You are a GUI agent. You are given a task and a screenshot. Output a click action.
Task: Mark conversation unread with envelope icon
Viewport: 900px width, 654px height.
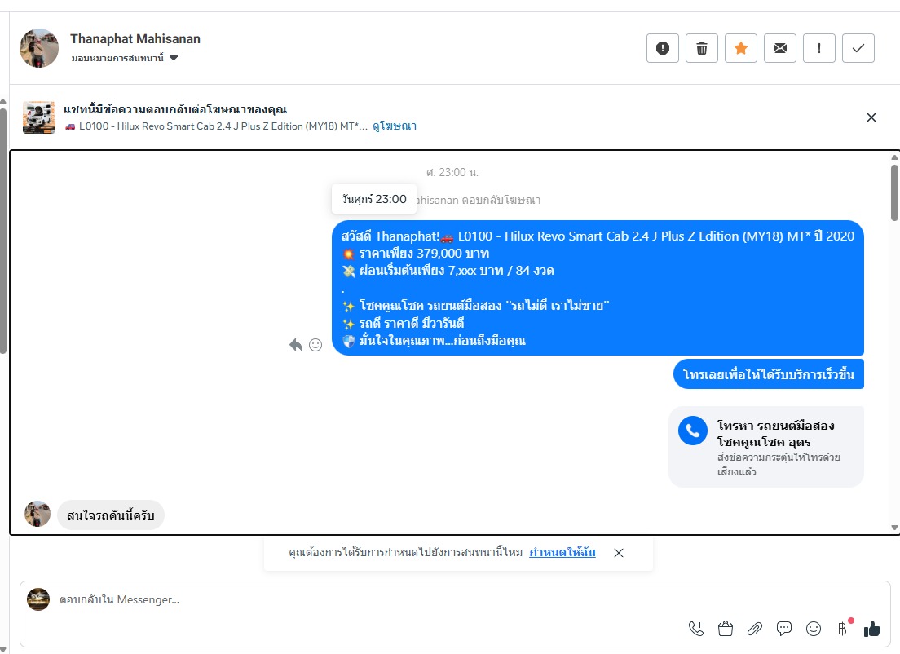coord(779,48)
